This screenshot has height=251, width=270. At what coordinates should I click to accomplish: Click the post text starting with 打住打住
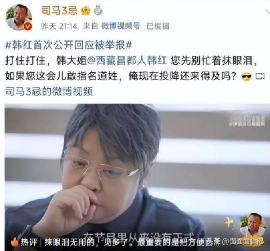pos(131,68)
